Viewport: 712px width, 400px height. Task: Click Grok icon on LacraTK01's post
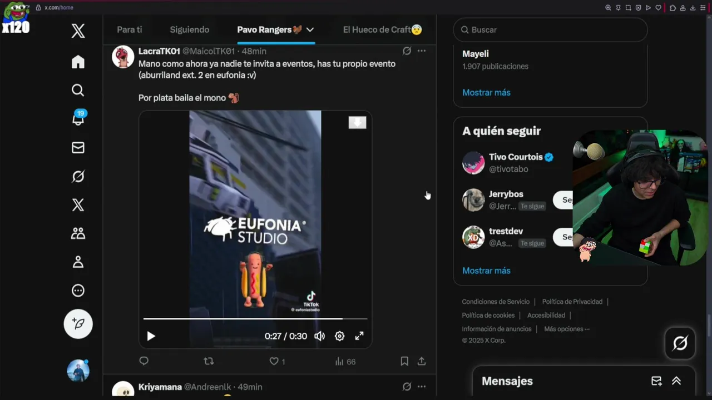click(407, 51)
